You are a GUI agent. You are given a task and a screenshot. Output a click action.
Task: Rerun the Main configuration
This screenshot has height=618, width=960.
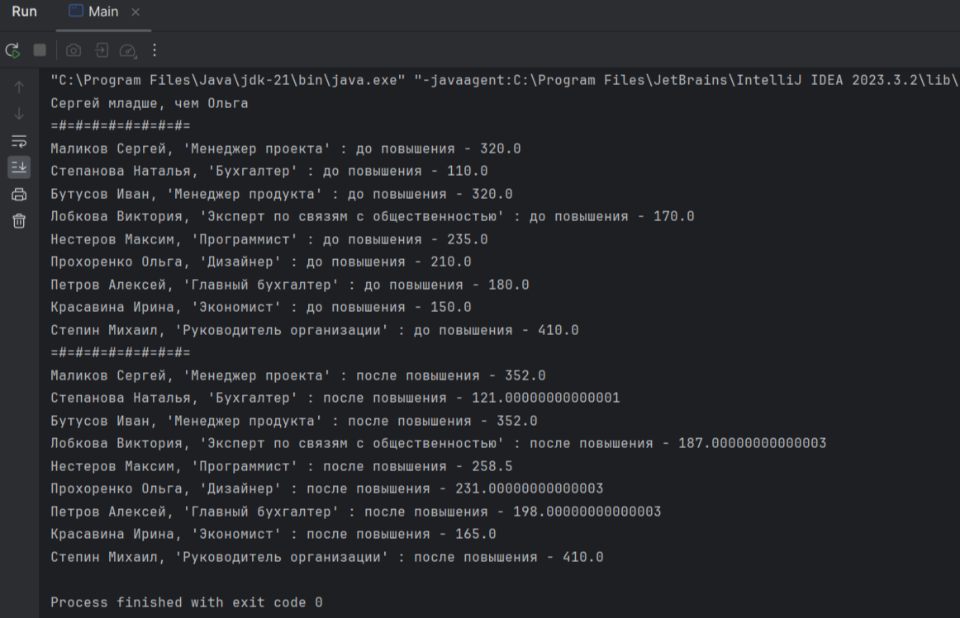coord(14,50)
